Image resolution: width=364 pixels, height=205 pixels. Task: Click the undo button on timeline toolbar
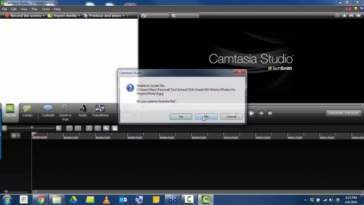[69, 128]
